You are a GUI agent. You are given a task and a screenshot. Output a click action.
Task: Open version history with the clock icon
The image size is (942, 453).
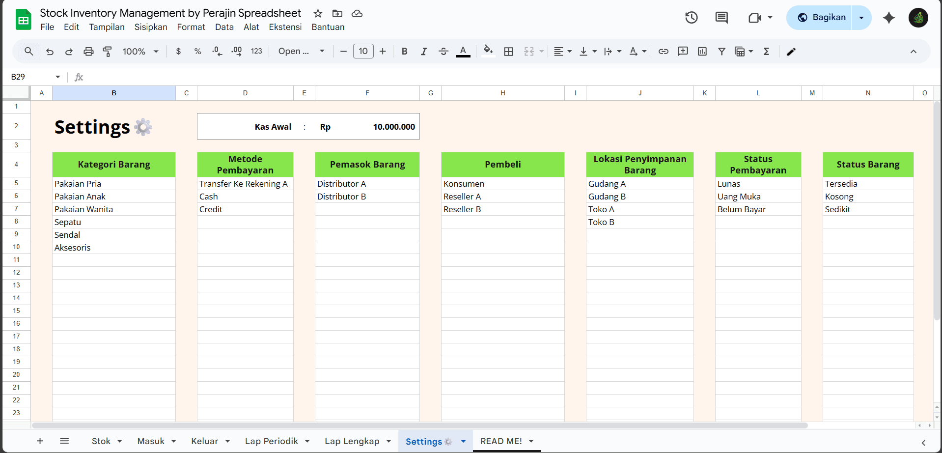click(x=691, y=17)
